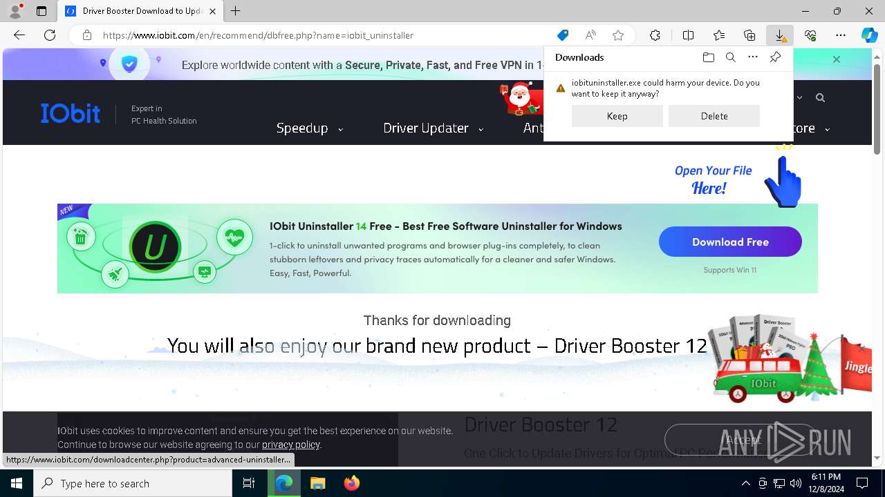Click the address bar URL
This screenshot has height=497, width=885.
coord(258,35)
